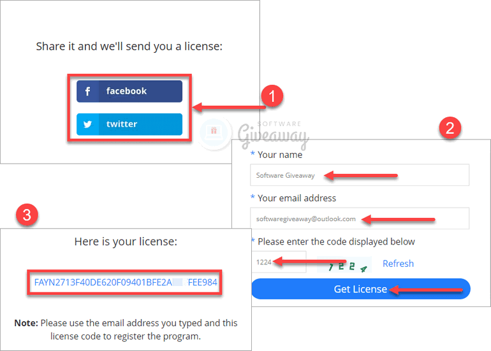The image size is (491, 351).
Task: Click the Software Giveaway gift logo icon
Action: [x=214, y=132]
